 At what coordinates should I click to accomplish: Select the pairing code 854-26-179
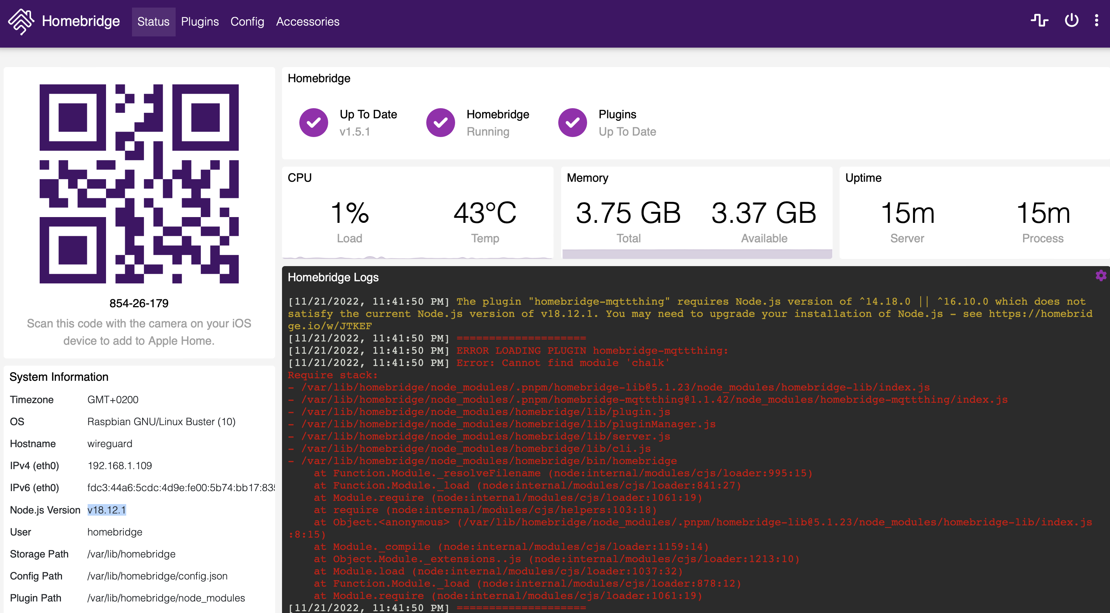click(x=139, y=303)
